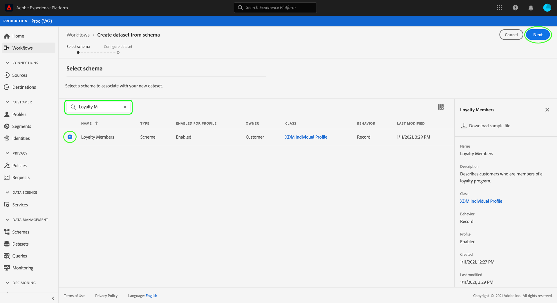Click the Behavior column header
557x303 pixels.
[366, 123]
